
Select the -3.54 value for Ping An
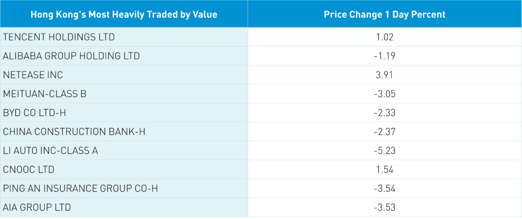(x=384, y=189)
